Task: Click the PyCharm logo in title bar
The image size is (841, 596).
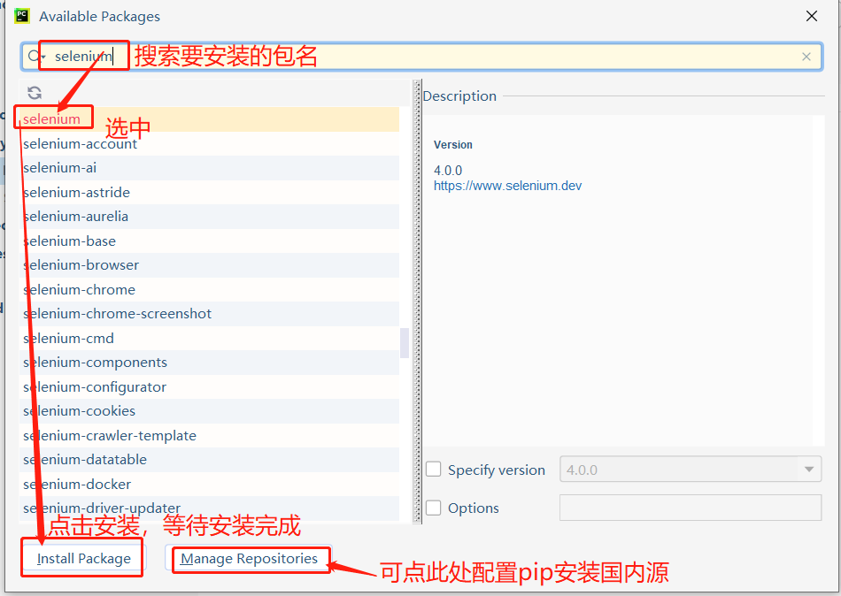Action: (x=22, y=16)
